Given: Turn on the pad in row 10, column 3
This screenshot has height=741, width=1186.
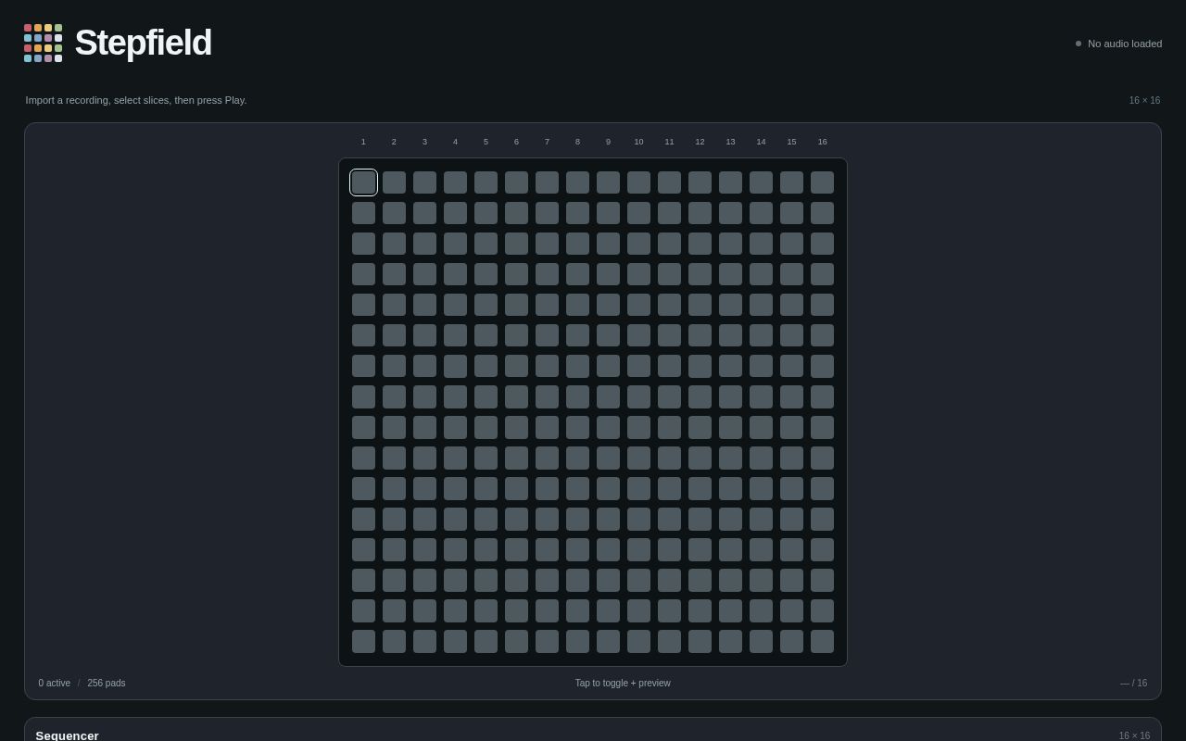Looking at the screenshot, I should tap(424, 458).
